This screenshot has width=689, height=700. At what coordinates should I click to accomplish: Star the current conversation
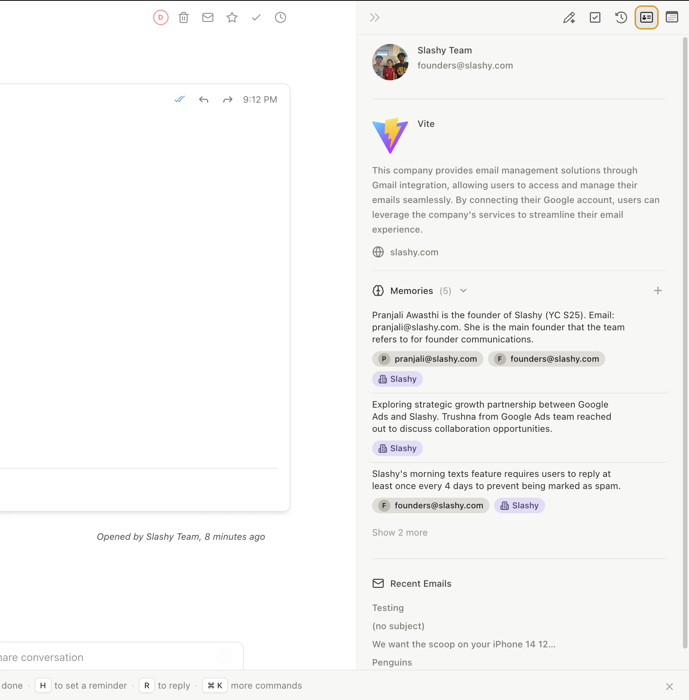[x=232, y=17]
